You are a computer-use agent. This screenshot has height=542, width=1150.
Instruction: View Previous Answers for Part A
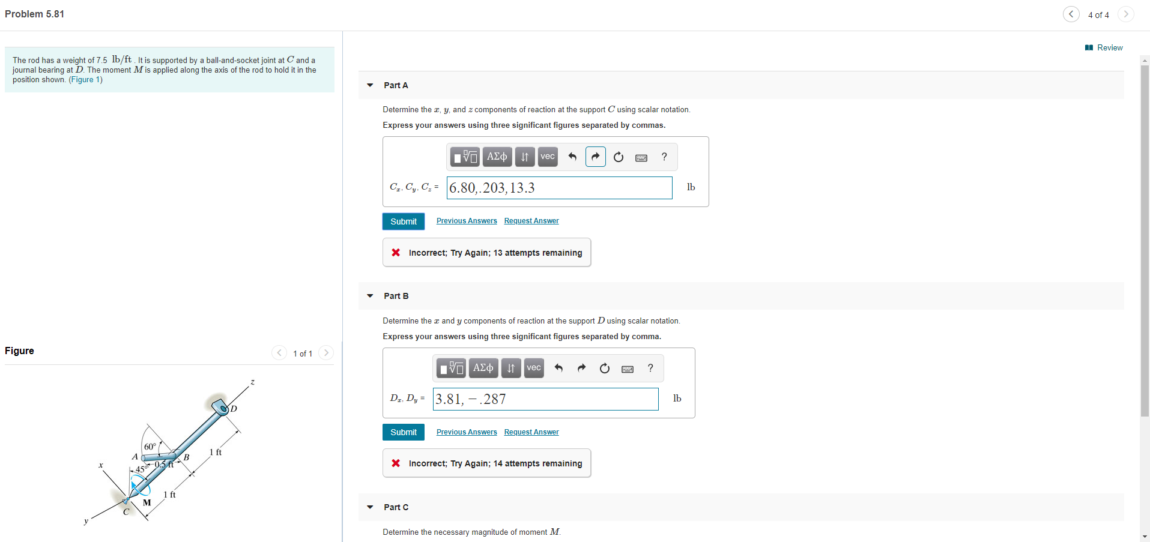click(467, 221)
